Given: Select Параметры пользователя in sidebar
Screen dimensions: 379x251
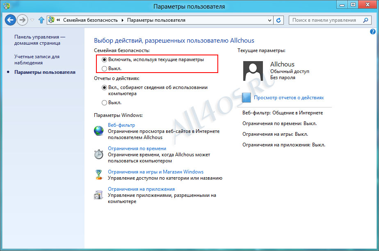Looking at the screenshot, I should pyautogui.click(x=45, y=72).
